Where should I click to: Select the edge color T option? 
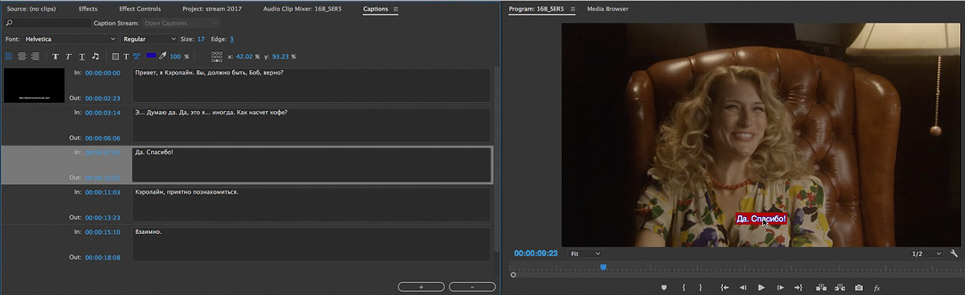(136, 56)
